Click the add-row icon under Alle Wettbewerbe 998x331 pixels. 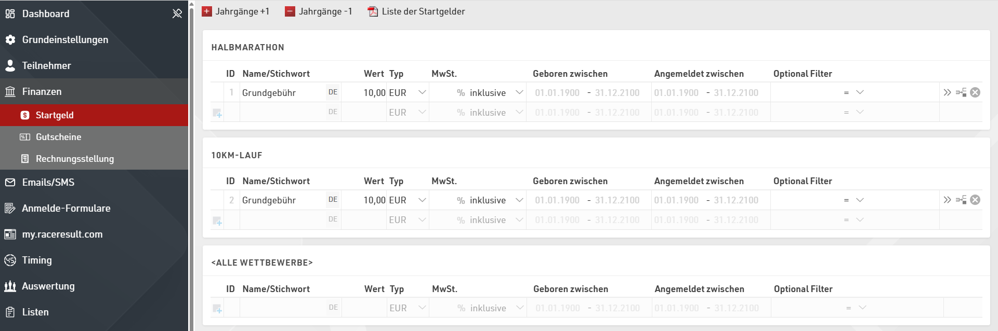pyautogui.click(x=217, y=309)
